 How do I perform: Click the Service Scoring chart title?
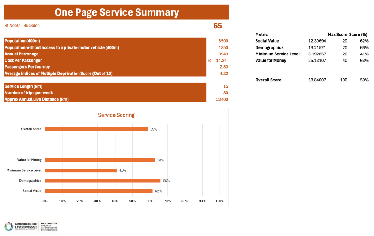click(116, 115)
